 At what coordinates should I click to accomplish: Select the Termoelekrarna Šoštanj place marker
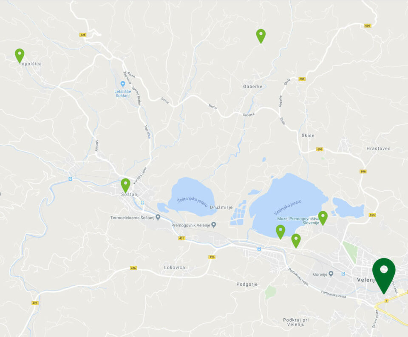pos(158,217)
